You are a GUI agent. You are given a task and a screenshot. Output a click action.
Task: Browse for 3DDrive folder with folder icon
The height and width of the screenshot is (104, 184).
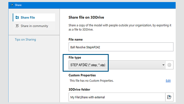pos(169,97)
